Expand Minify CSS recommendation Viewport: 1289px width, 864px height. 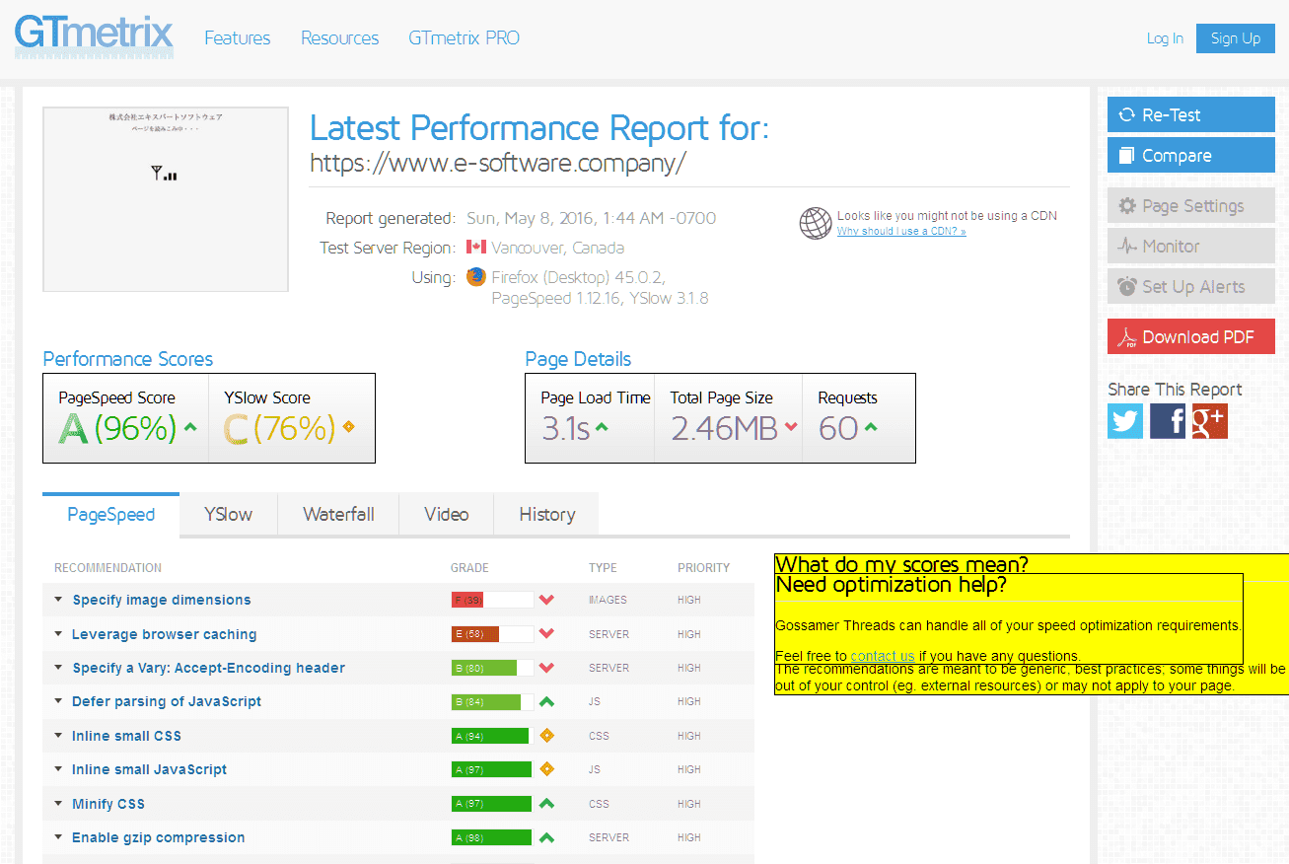pos(58,804)
